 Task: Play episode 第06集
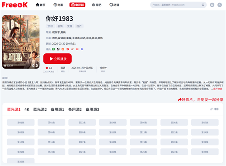[174, 123]
